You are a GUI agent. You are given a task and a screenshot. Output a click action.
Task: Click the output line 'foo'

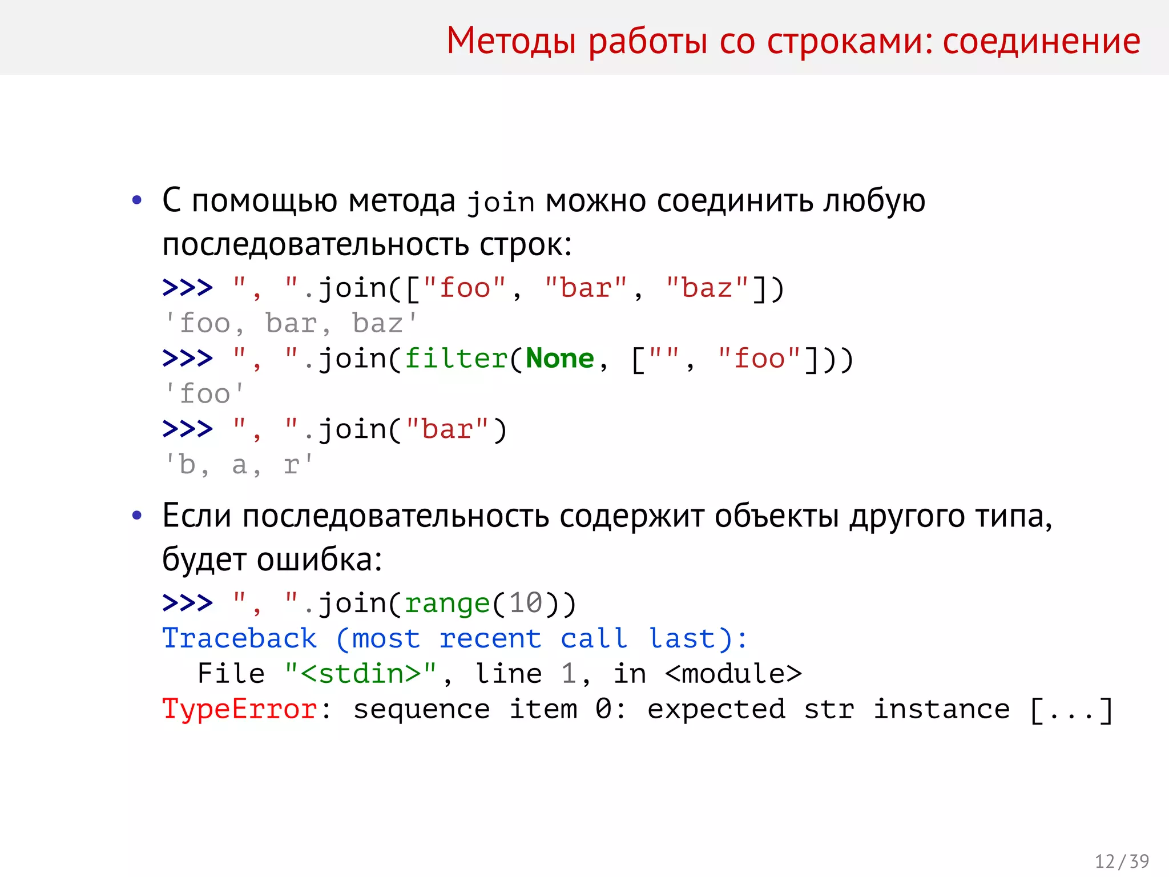point(204,395)
